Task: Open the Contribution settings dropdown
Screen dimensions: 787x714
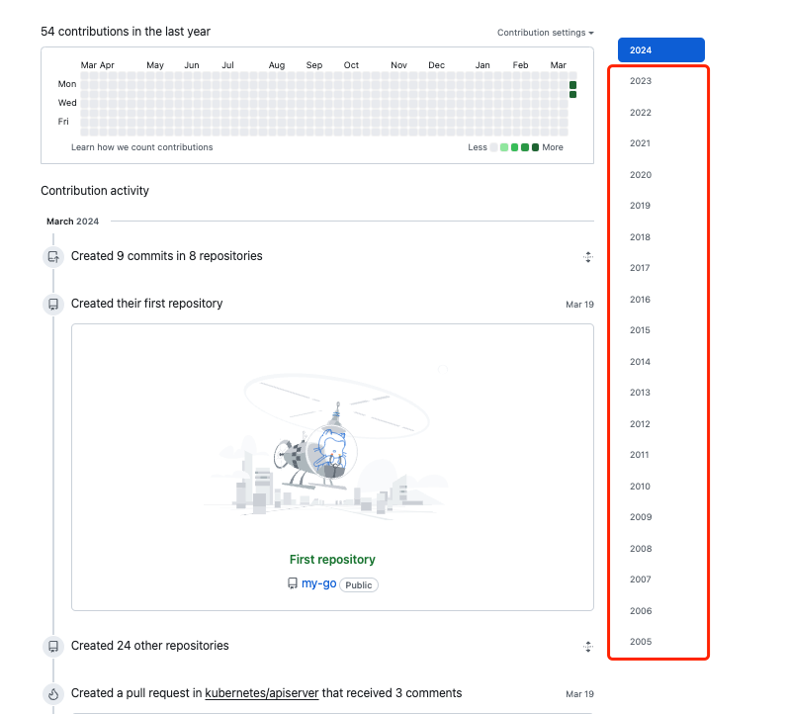Action: [x=546, y=33]
